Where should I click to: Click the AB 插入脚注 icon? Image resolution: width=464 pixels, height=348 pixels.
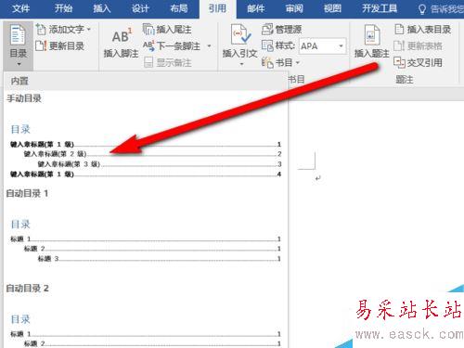pyautogui.click(x=122, y=36)
